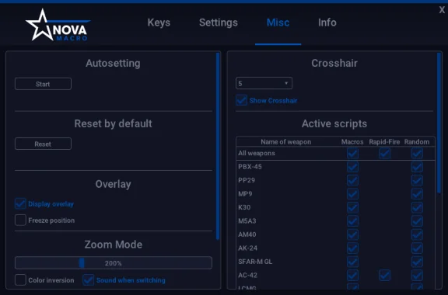
Task: Select the Misc tab
Action: click(278, 23)
